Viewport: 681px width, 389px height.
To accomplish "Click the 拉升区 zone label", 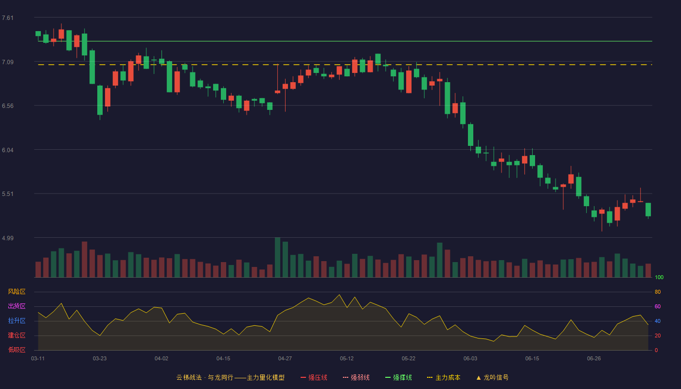I will (17, 321).
